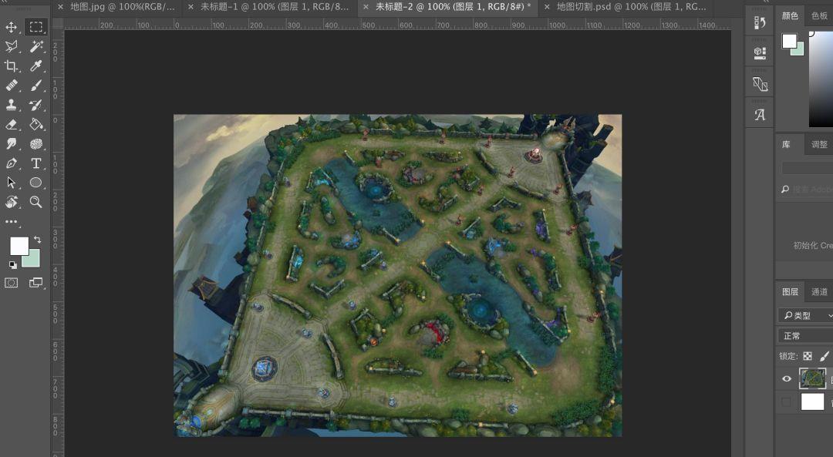Toggle lock transparent pixels checkerboard icon

tap(807, 356)
